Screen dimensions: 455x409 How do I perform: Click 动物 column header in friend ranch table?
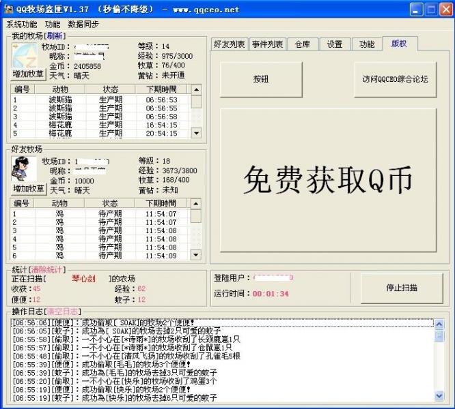(x=59, y=203)
